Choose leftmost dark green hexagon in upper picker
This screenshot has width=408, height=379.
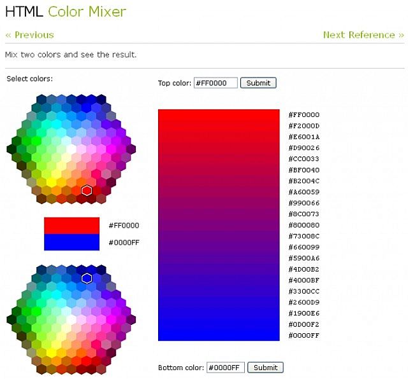click(x=11, y=149)
